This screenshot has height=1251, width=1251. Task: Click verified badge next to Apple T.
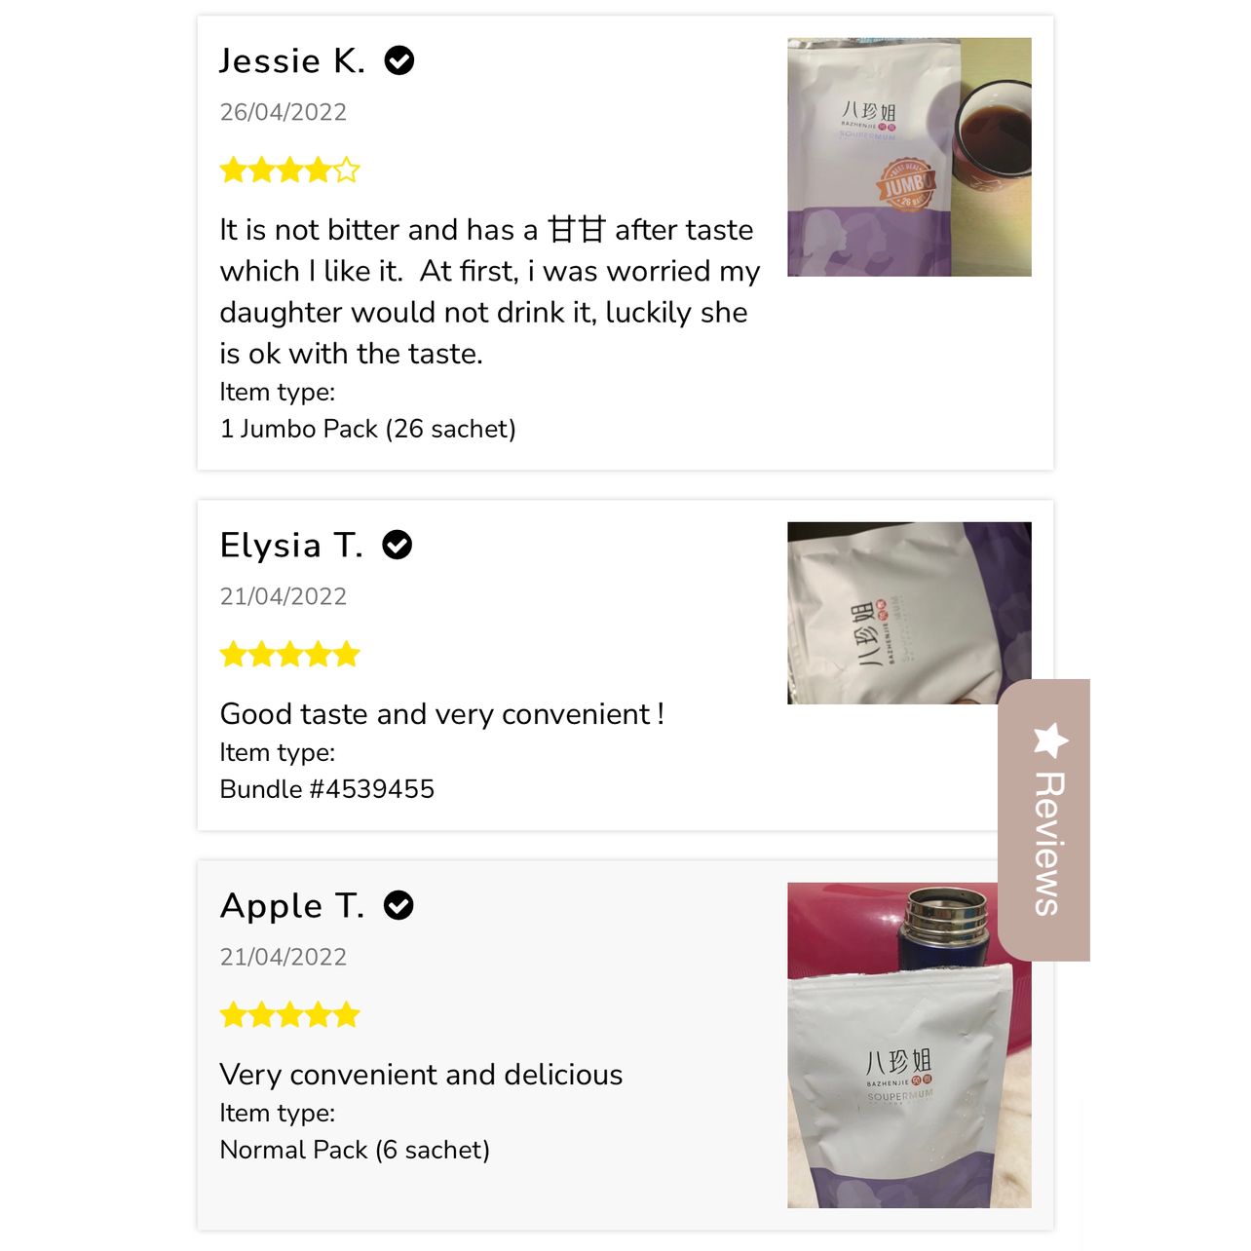(398, 905)
